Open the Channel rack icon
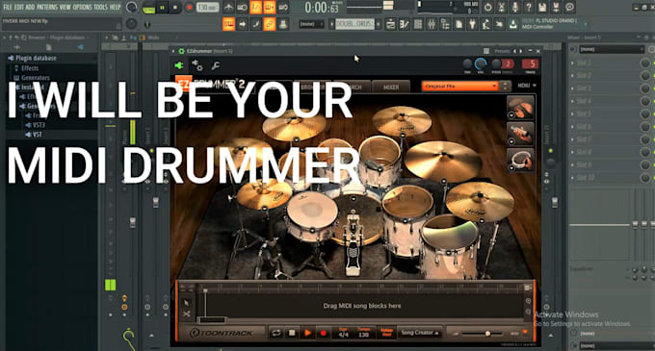 point(418,25)
